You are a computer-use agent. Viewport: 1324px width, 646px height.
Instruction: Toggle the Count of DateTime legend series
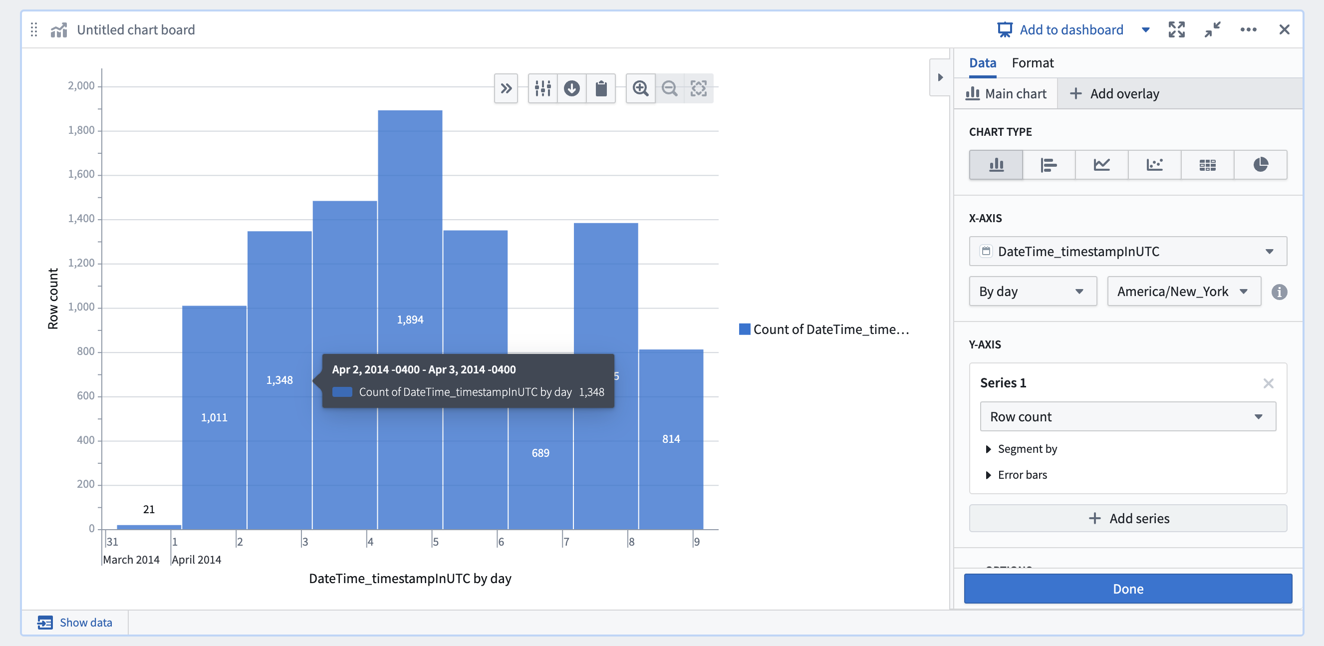point(824,329)
